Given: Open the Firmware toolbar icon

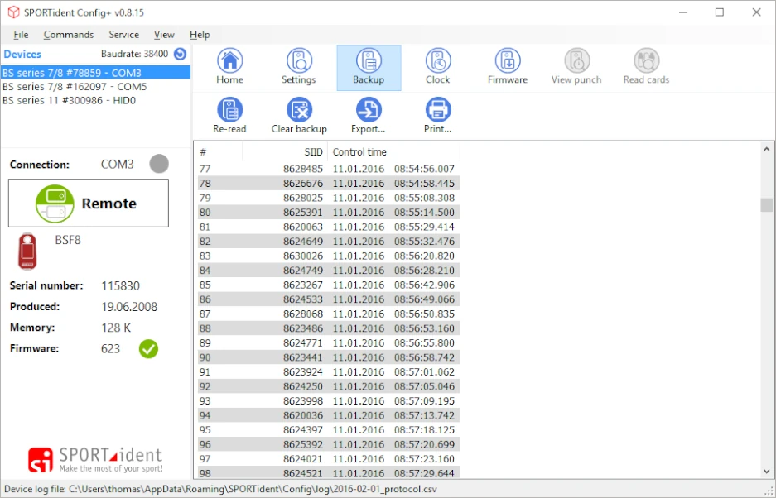Looking at the screenshot, I should tap(508, 67).
